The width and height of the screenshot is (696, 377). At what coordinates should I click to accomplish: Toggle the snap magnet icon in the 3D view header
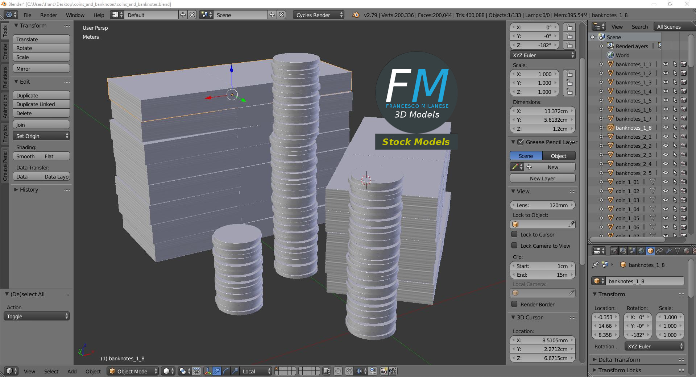coord(349,371)
